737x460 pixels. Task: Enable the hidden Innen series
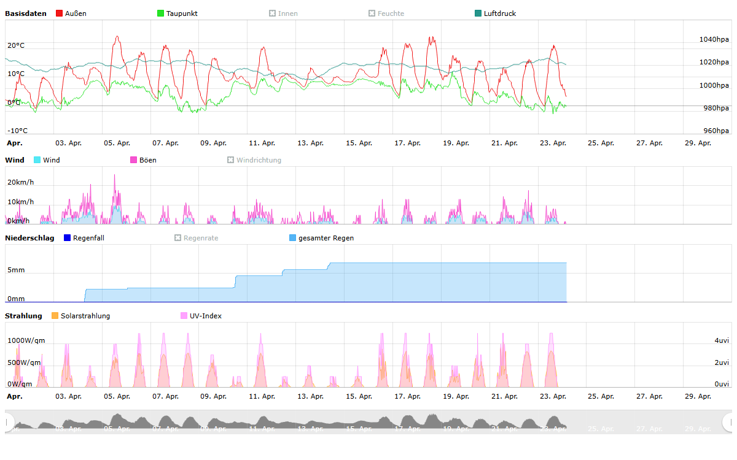pos(284,13)
